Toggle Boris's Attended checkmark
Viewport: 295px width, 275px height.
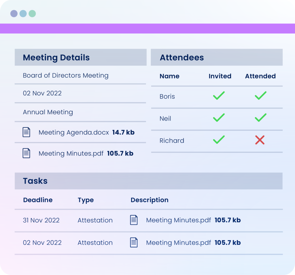(260, 96)
